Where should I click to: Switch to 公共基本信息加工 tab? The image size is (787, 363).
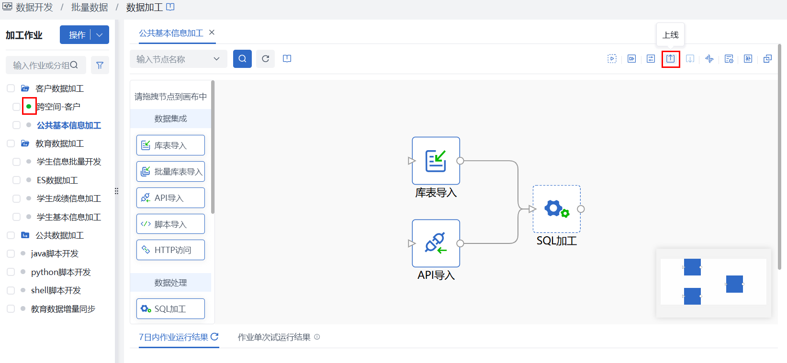pos(171,33)
